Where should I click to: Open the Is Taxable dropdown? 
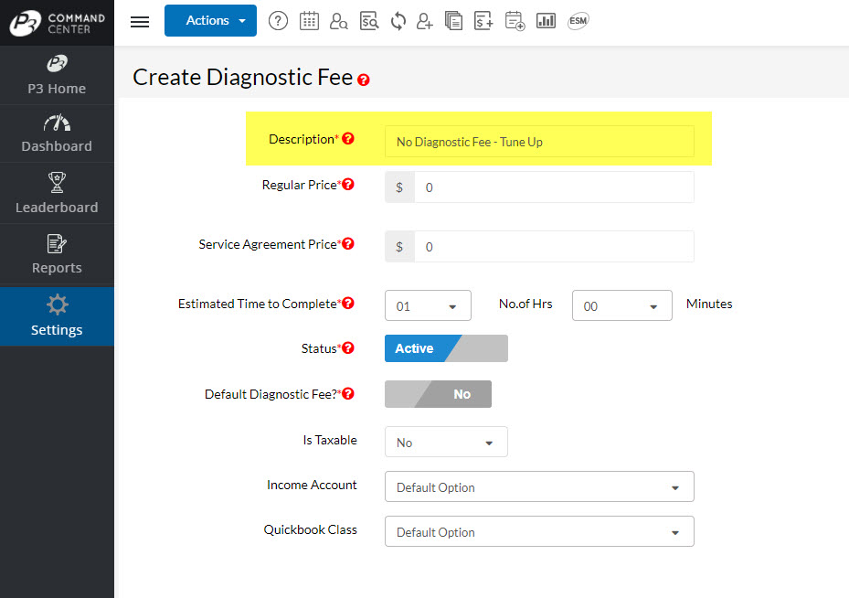pos(446,442)
